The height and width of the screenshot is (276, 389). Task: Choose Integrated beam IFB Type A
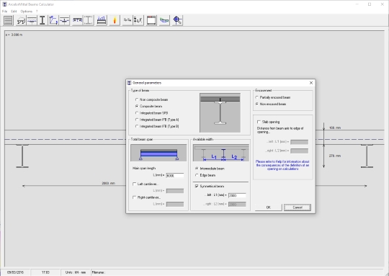click(x=157, y=120)
